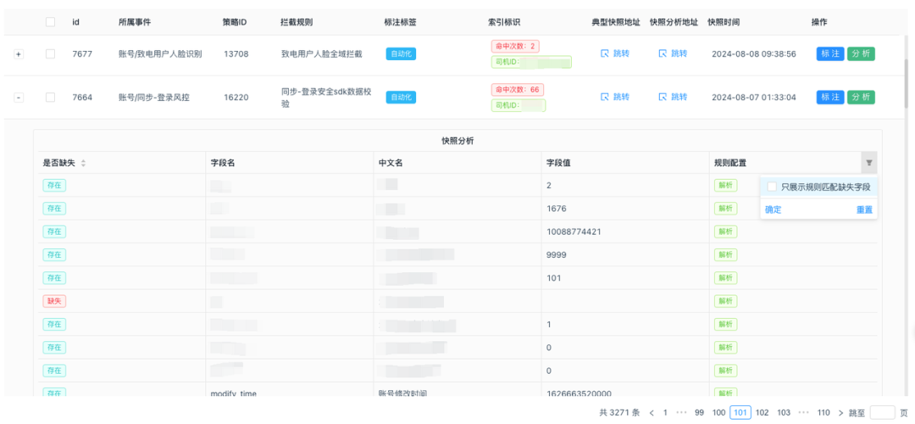Click 分析 button for row 7677
This screenshot has height=424, width=915.
click(x=862, y=53)
